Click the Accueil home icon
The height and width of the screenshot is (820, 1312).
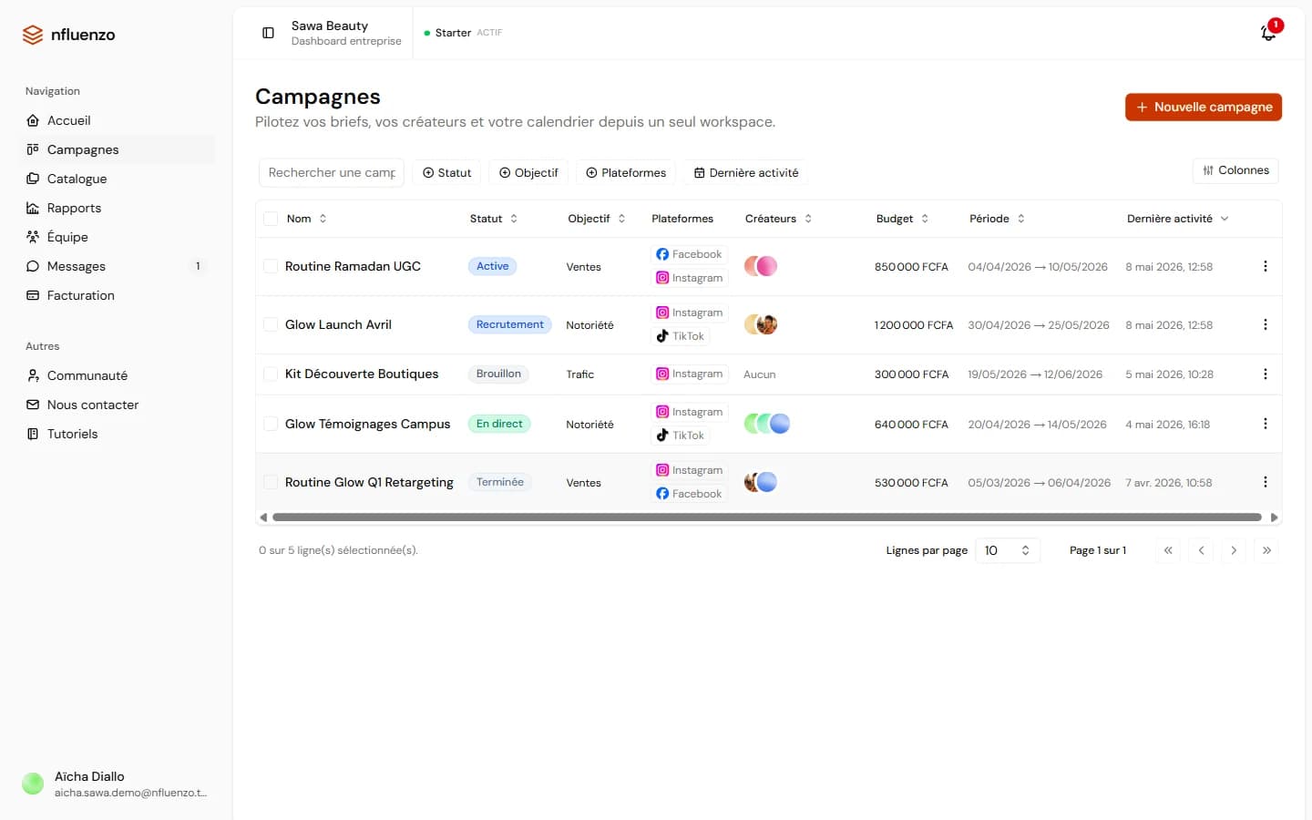pyautogui.click(x=33, y=120)
